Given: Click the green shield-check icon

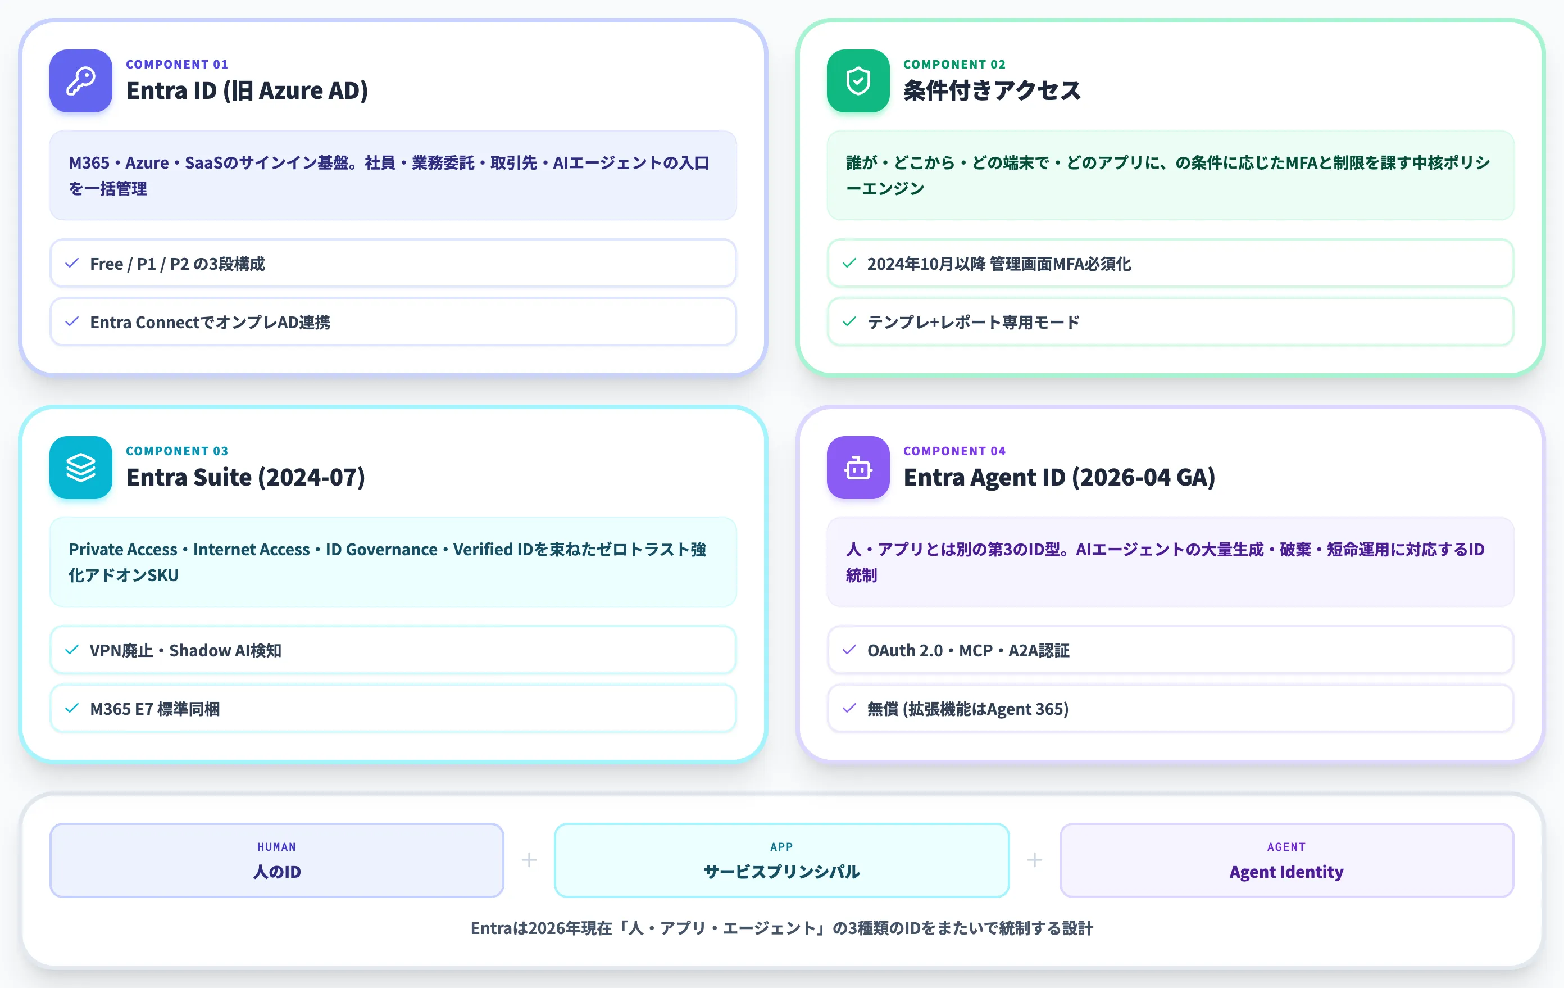Looking at the screenshot, I should pos(858,81).
